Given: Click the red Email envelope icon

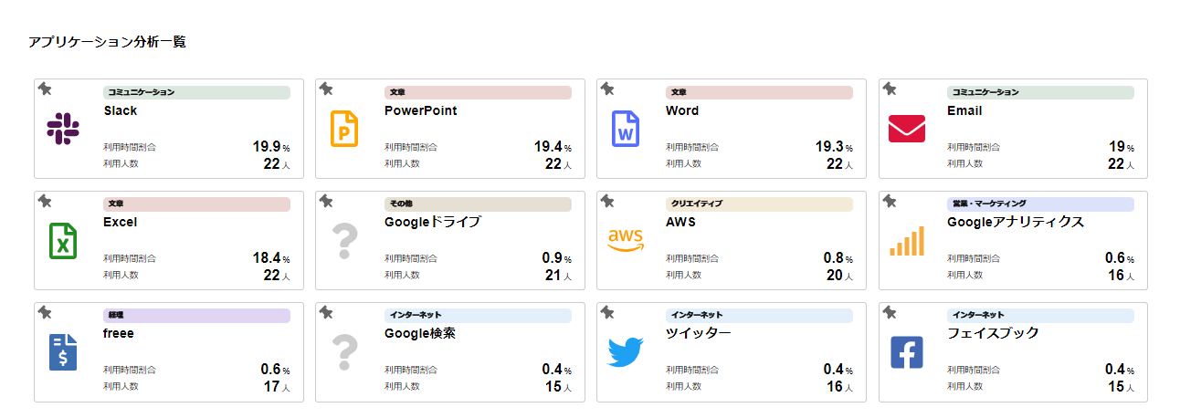Looking at the screenshot, I should [907, 129].
